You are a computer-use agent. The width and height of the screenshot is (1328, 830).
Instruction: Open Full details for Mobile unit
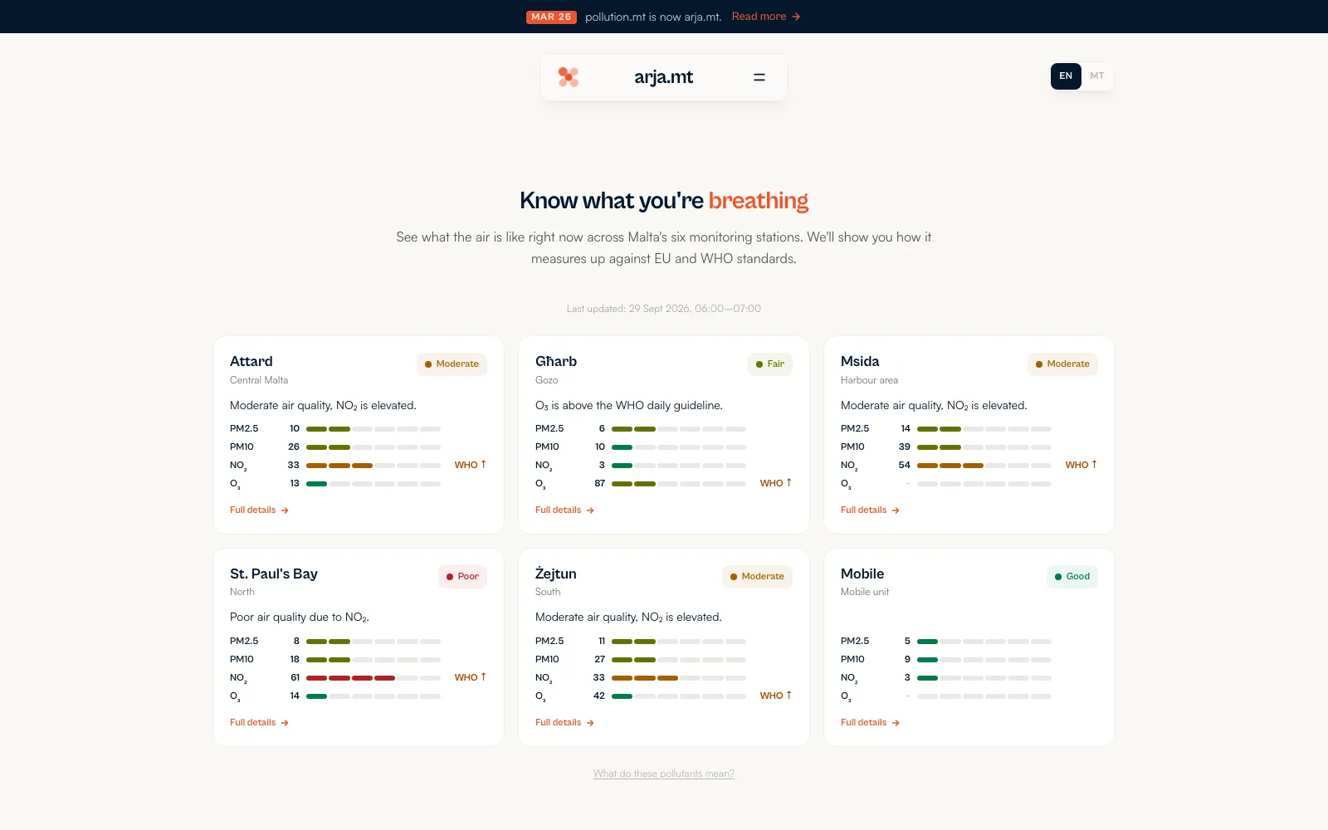tap(870, 723)
